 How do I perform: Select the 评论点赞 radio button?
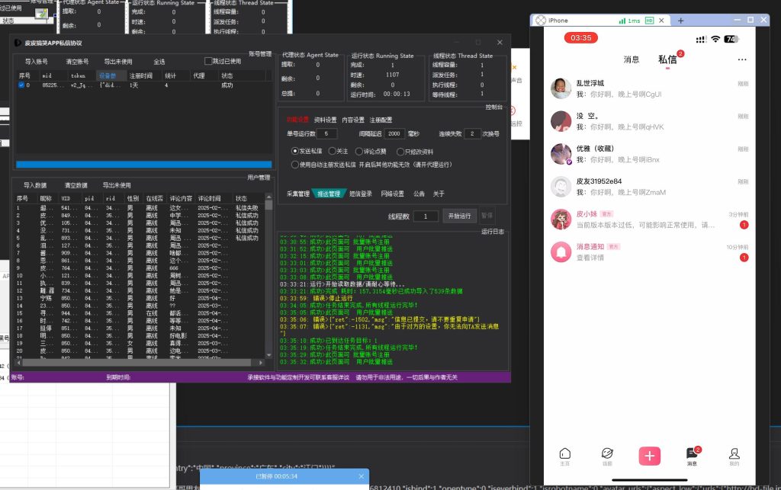pos(360,151)
